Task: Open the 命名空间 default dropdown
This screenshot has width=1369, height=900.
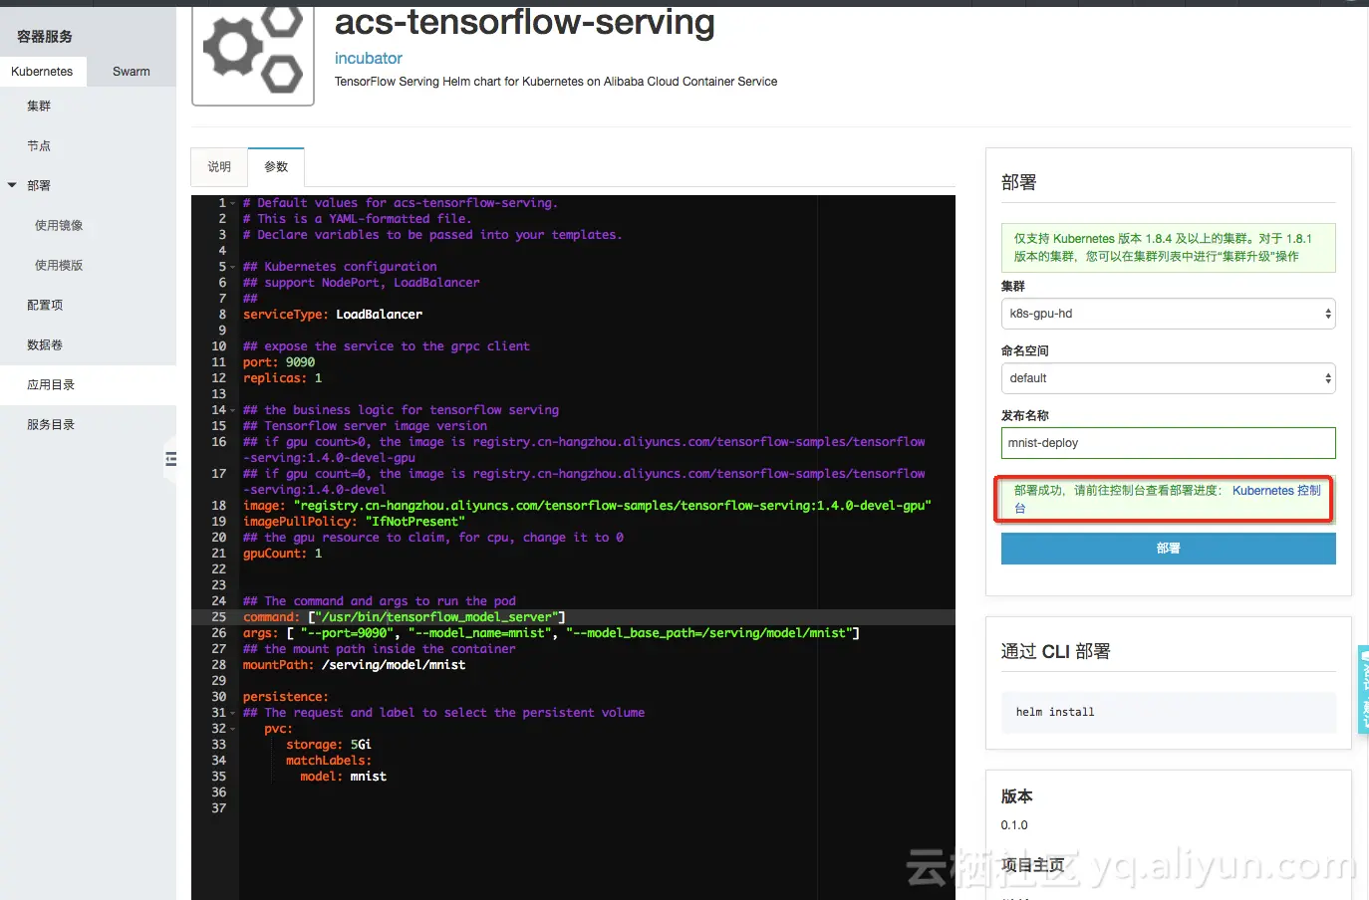Action: click(x=1168, y=378)
